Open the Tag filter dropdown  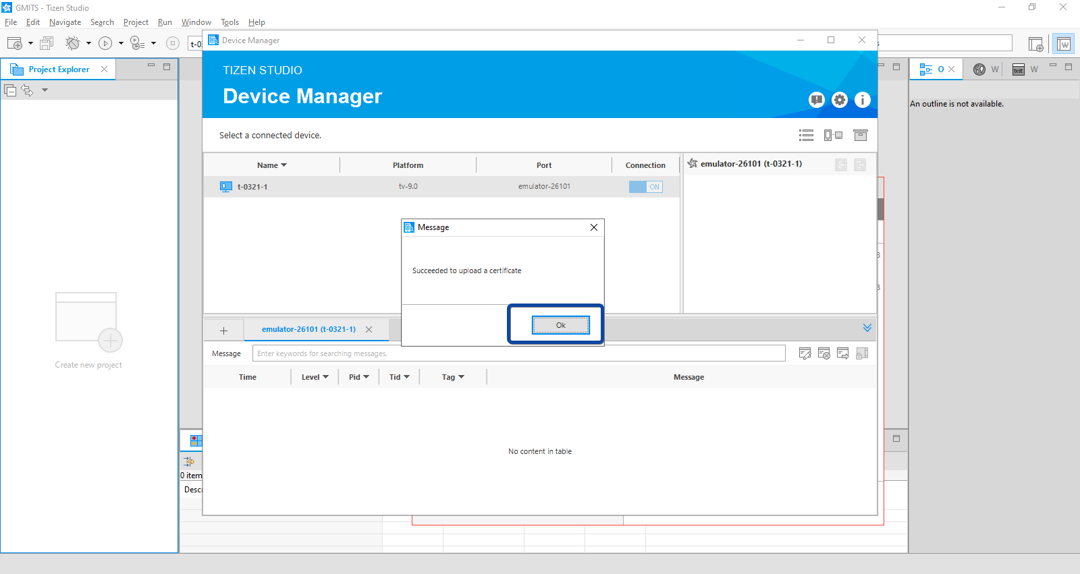tap(453, 377)
